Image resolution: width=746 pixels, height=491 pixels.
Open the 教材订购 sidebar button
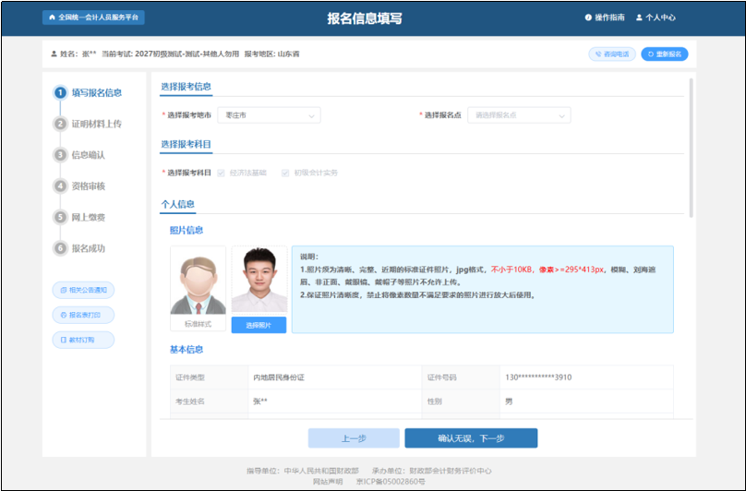[83, 340]
